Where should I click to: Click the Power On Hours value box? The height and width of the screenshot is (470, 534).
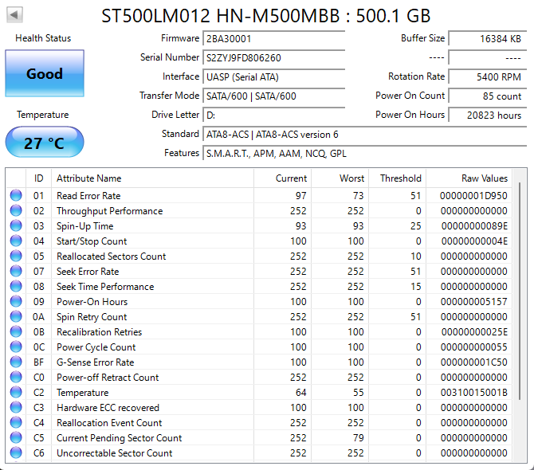(486, 116)
